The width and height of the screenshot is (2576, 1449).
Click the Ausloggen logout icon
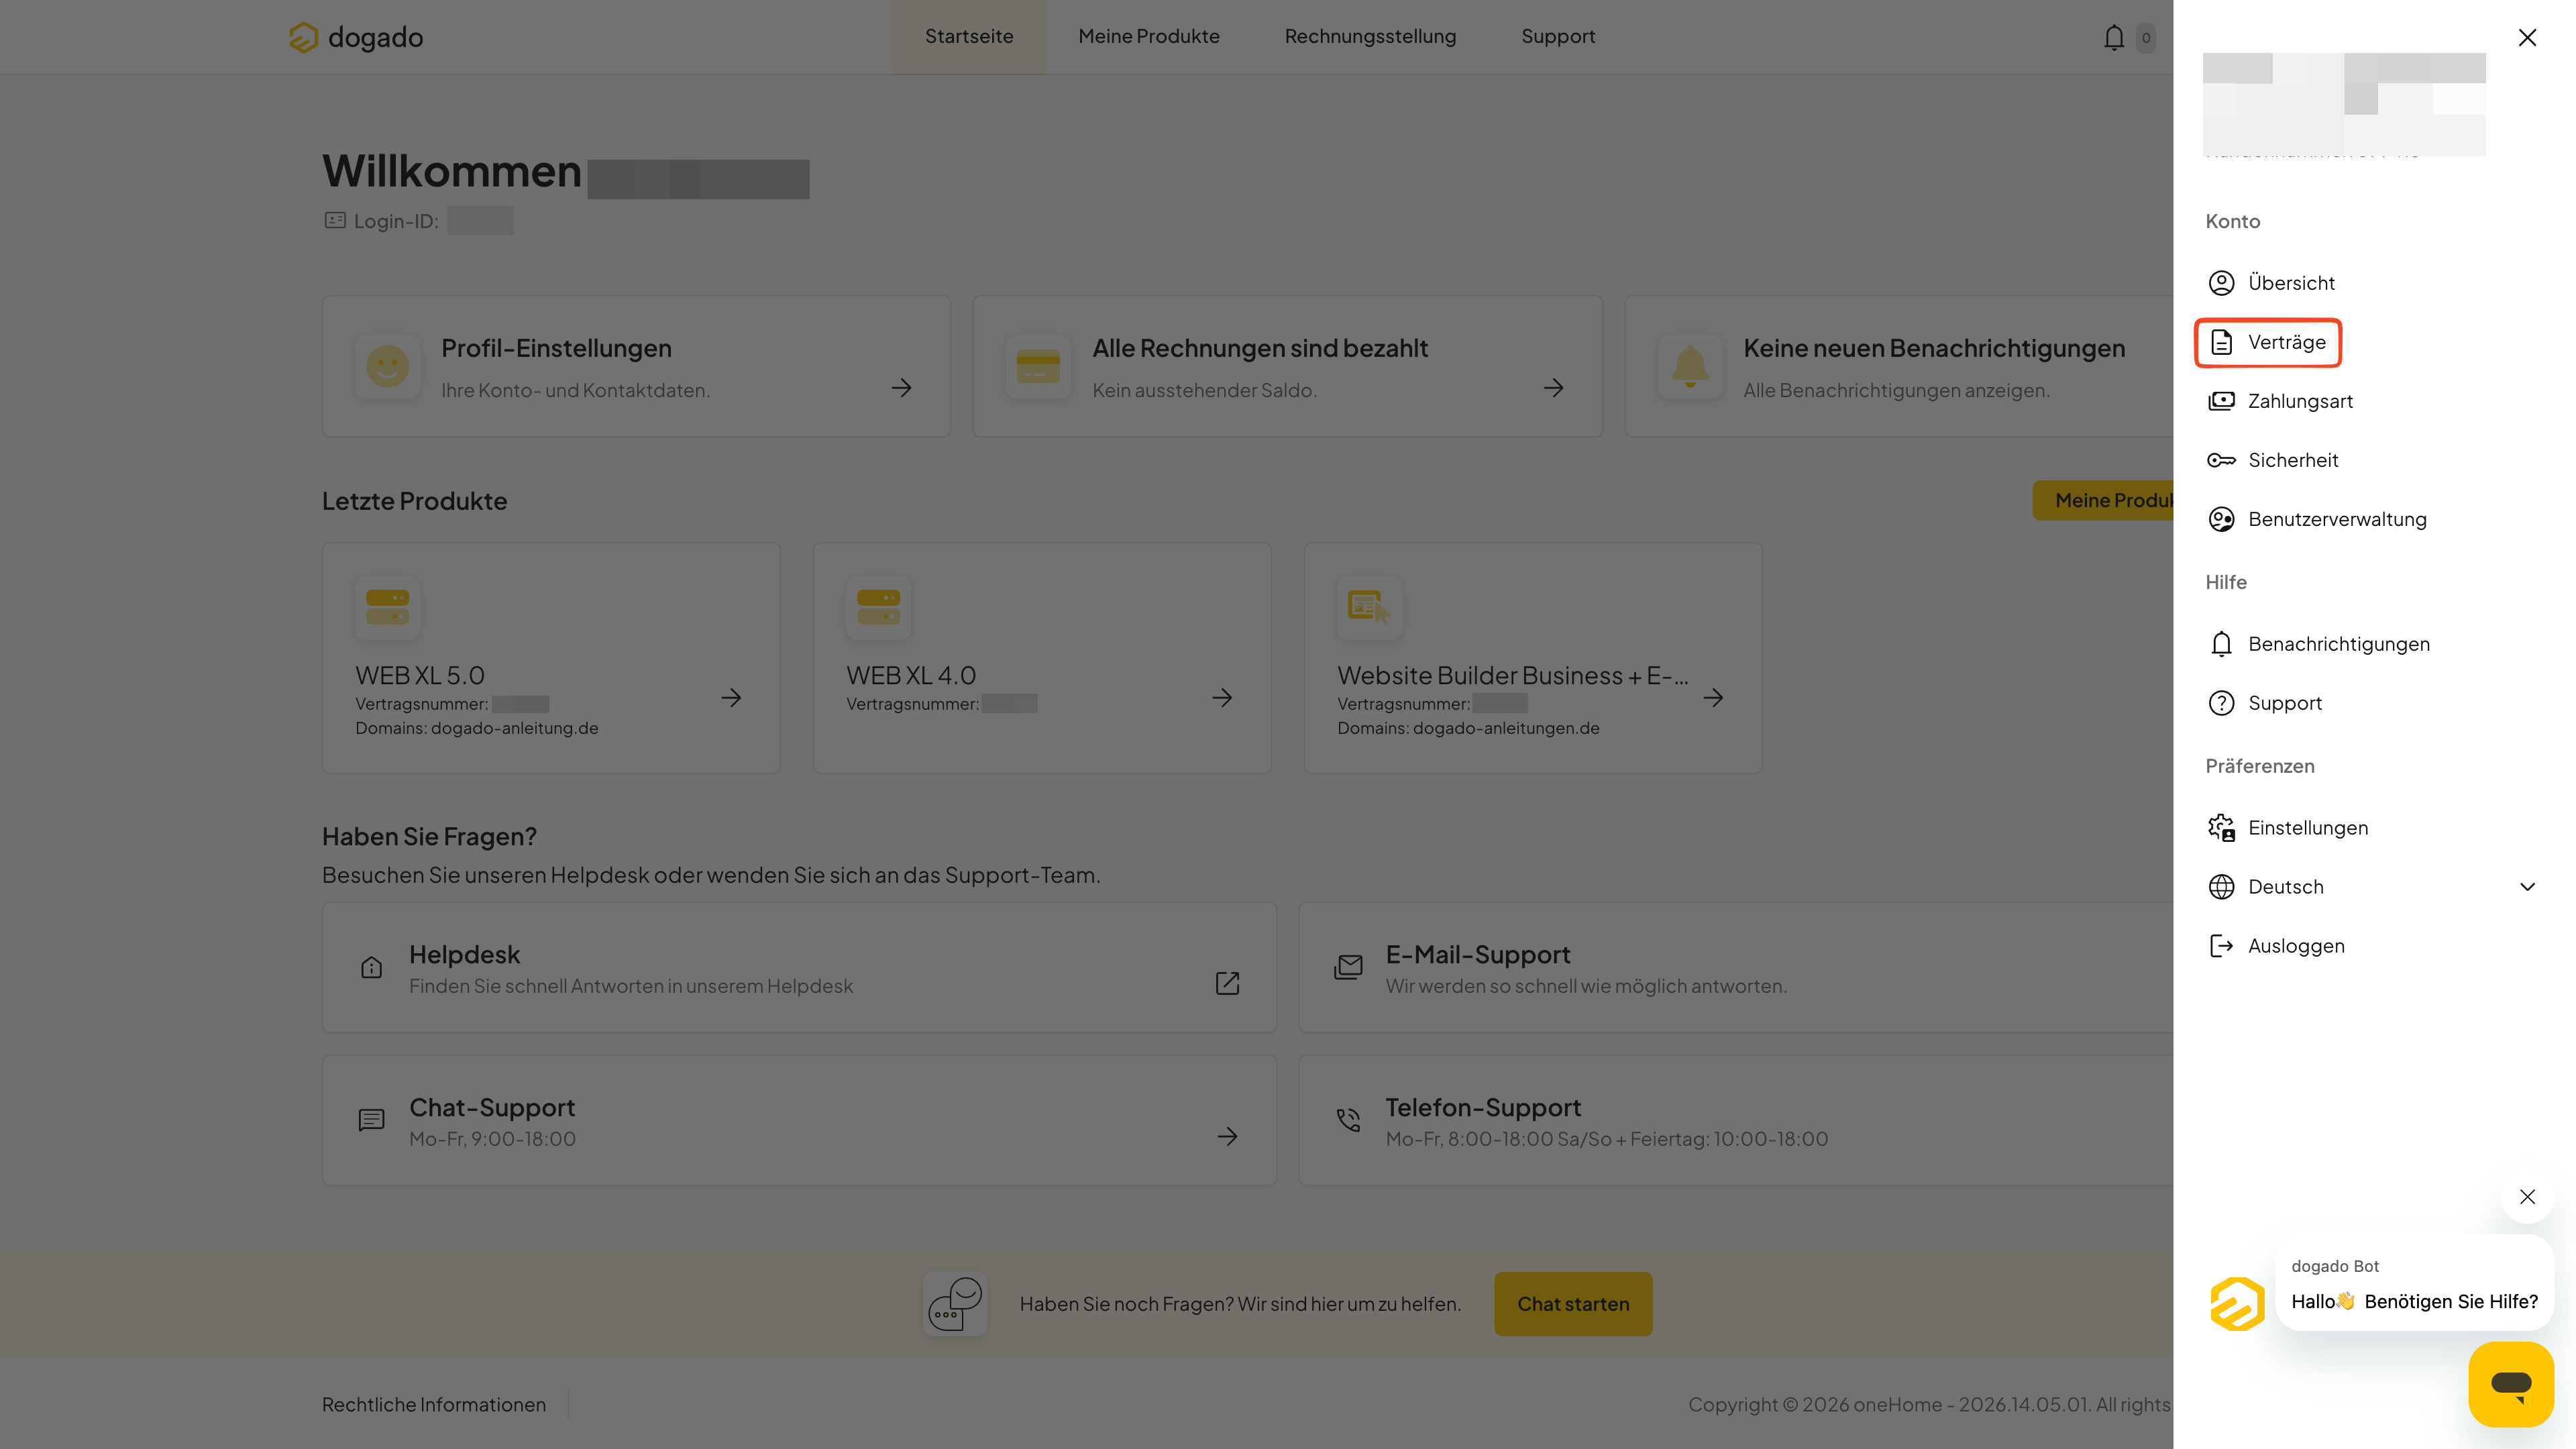coord(2221,946)
